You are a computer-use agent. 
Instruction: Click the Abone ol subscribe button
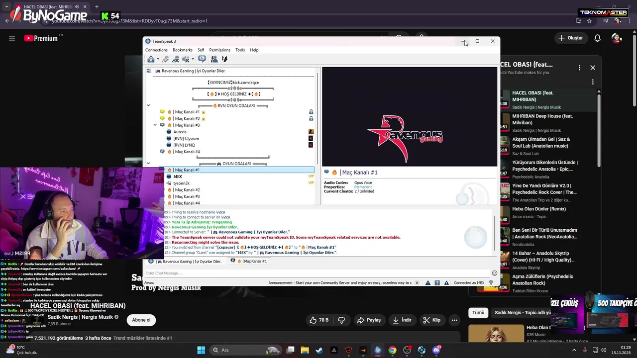tap(141, 320)
